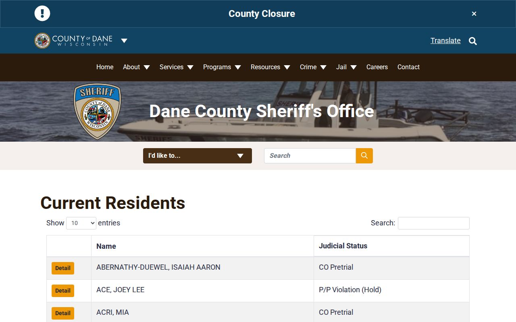516x322 pixels.
Task: Click the County Closure banner title
Action: 262,14
